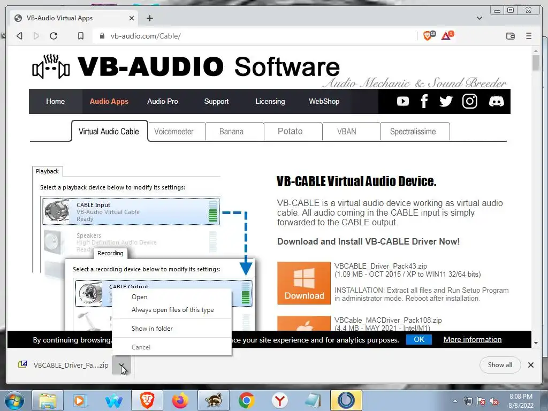
Task: Open More information cookie link
Action: coord(473,339)
